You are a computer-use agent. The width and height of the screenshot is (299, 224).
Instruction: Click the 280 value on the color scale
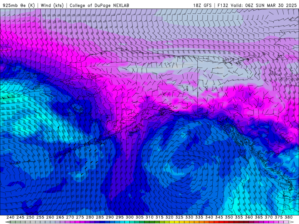(90, 217)
